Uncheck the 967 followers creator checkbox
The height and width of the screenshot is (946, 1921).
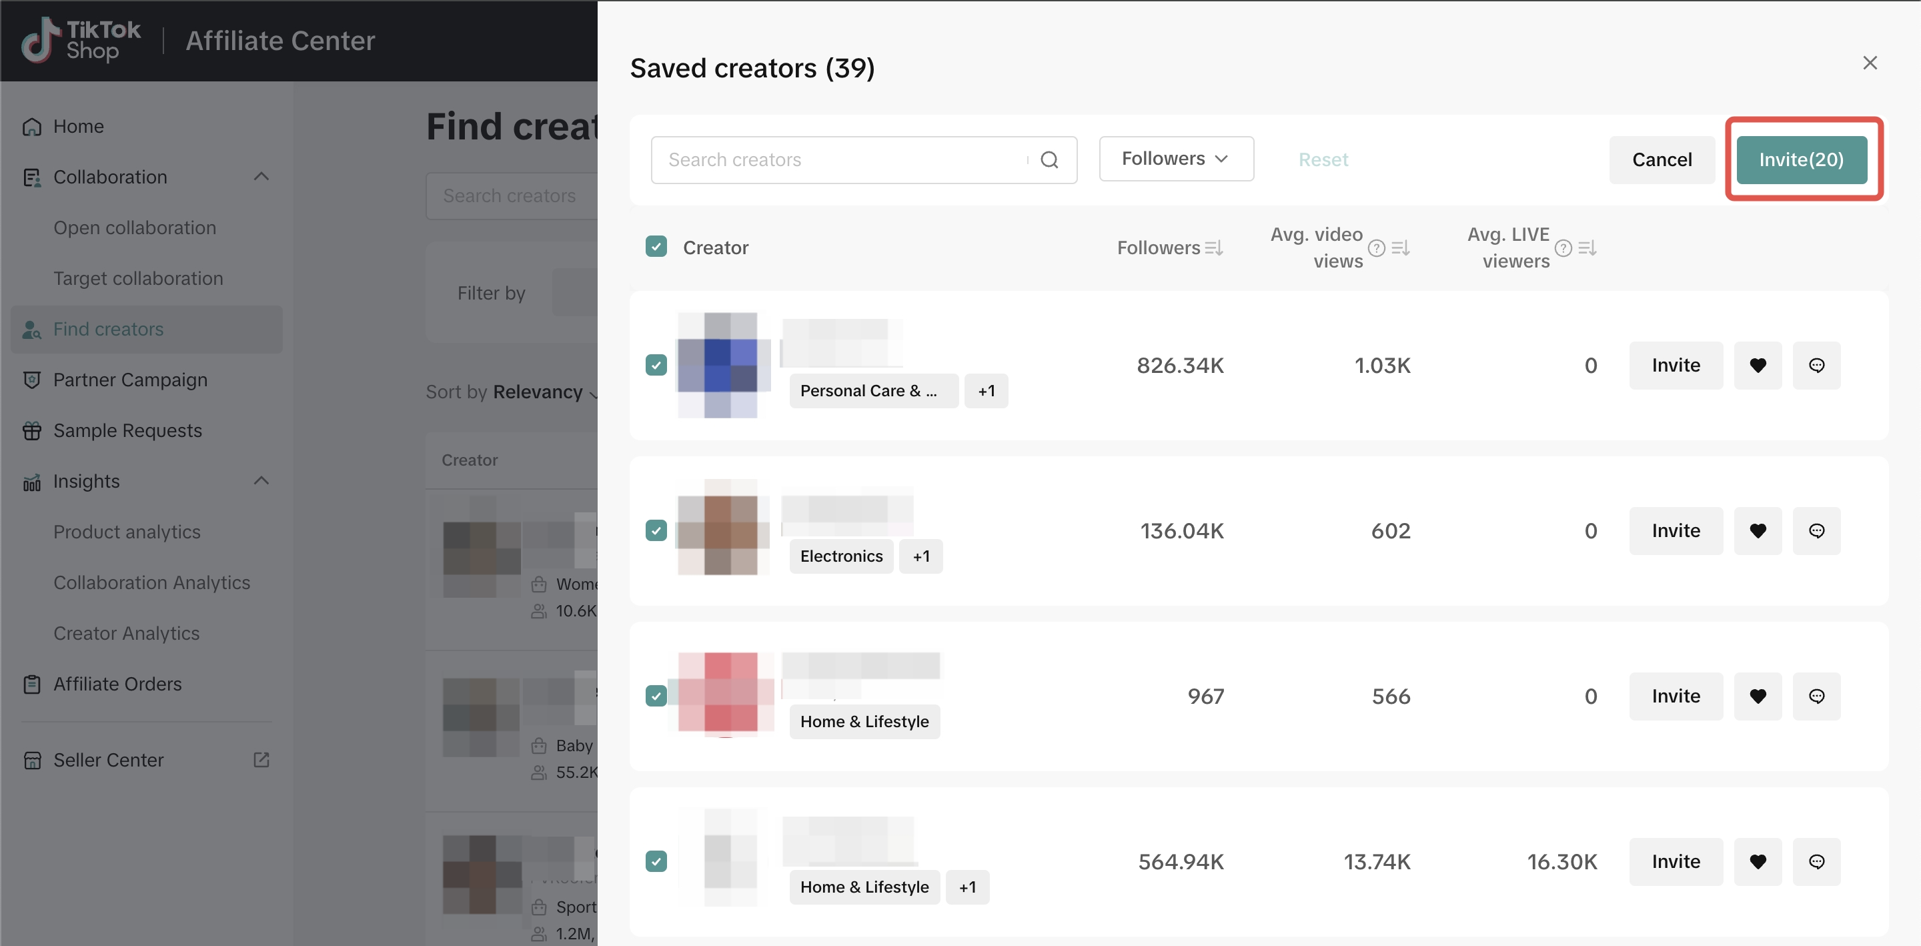[x=656, y=696]
